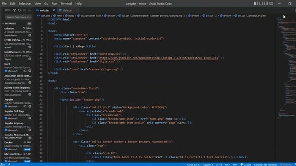Click the cart.php breadcrumb item

(45, 16)
